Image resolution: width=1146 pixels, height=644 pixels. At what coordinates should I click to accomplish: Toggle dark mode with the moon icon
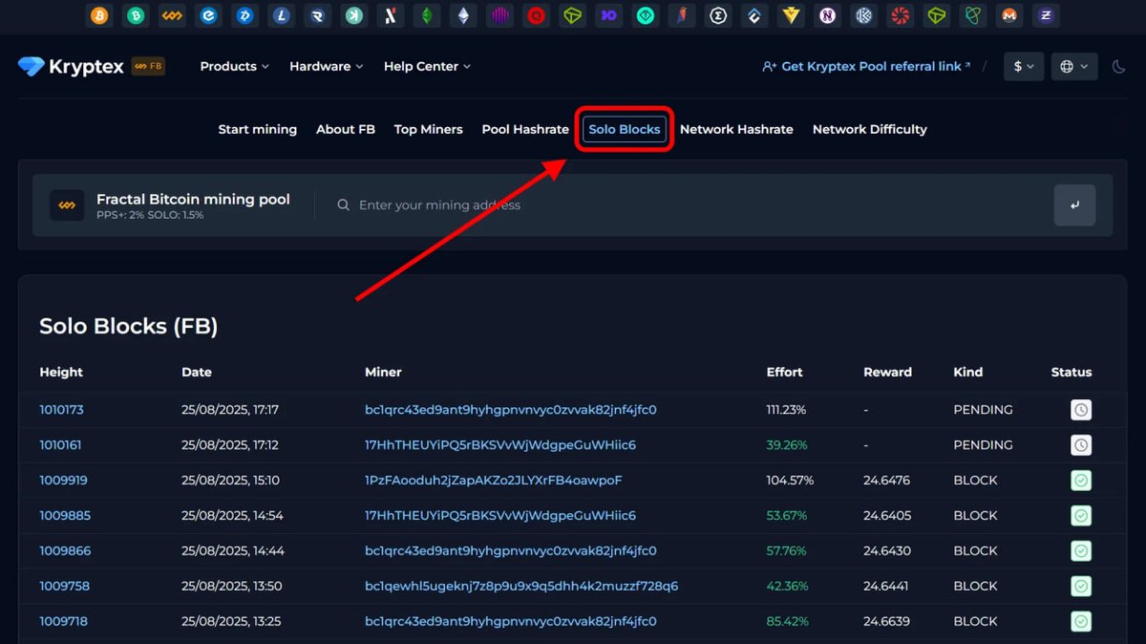1119,66
